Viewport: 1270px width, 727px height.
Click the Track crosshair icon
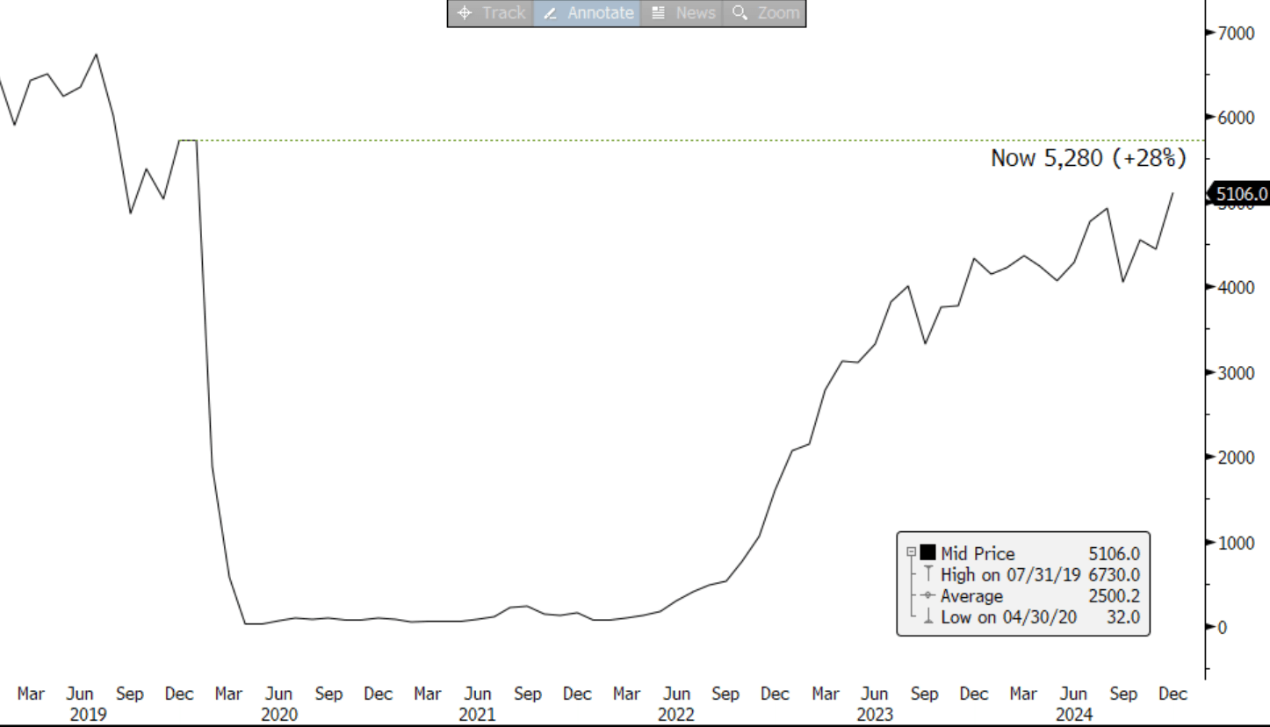pyautogui.click(x=465, y=13)
